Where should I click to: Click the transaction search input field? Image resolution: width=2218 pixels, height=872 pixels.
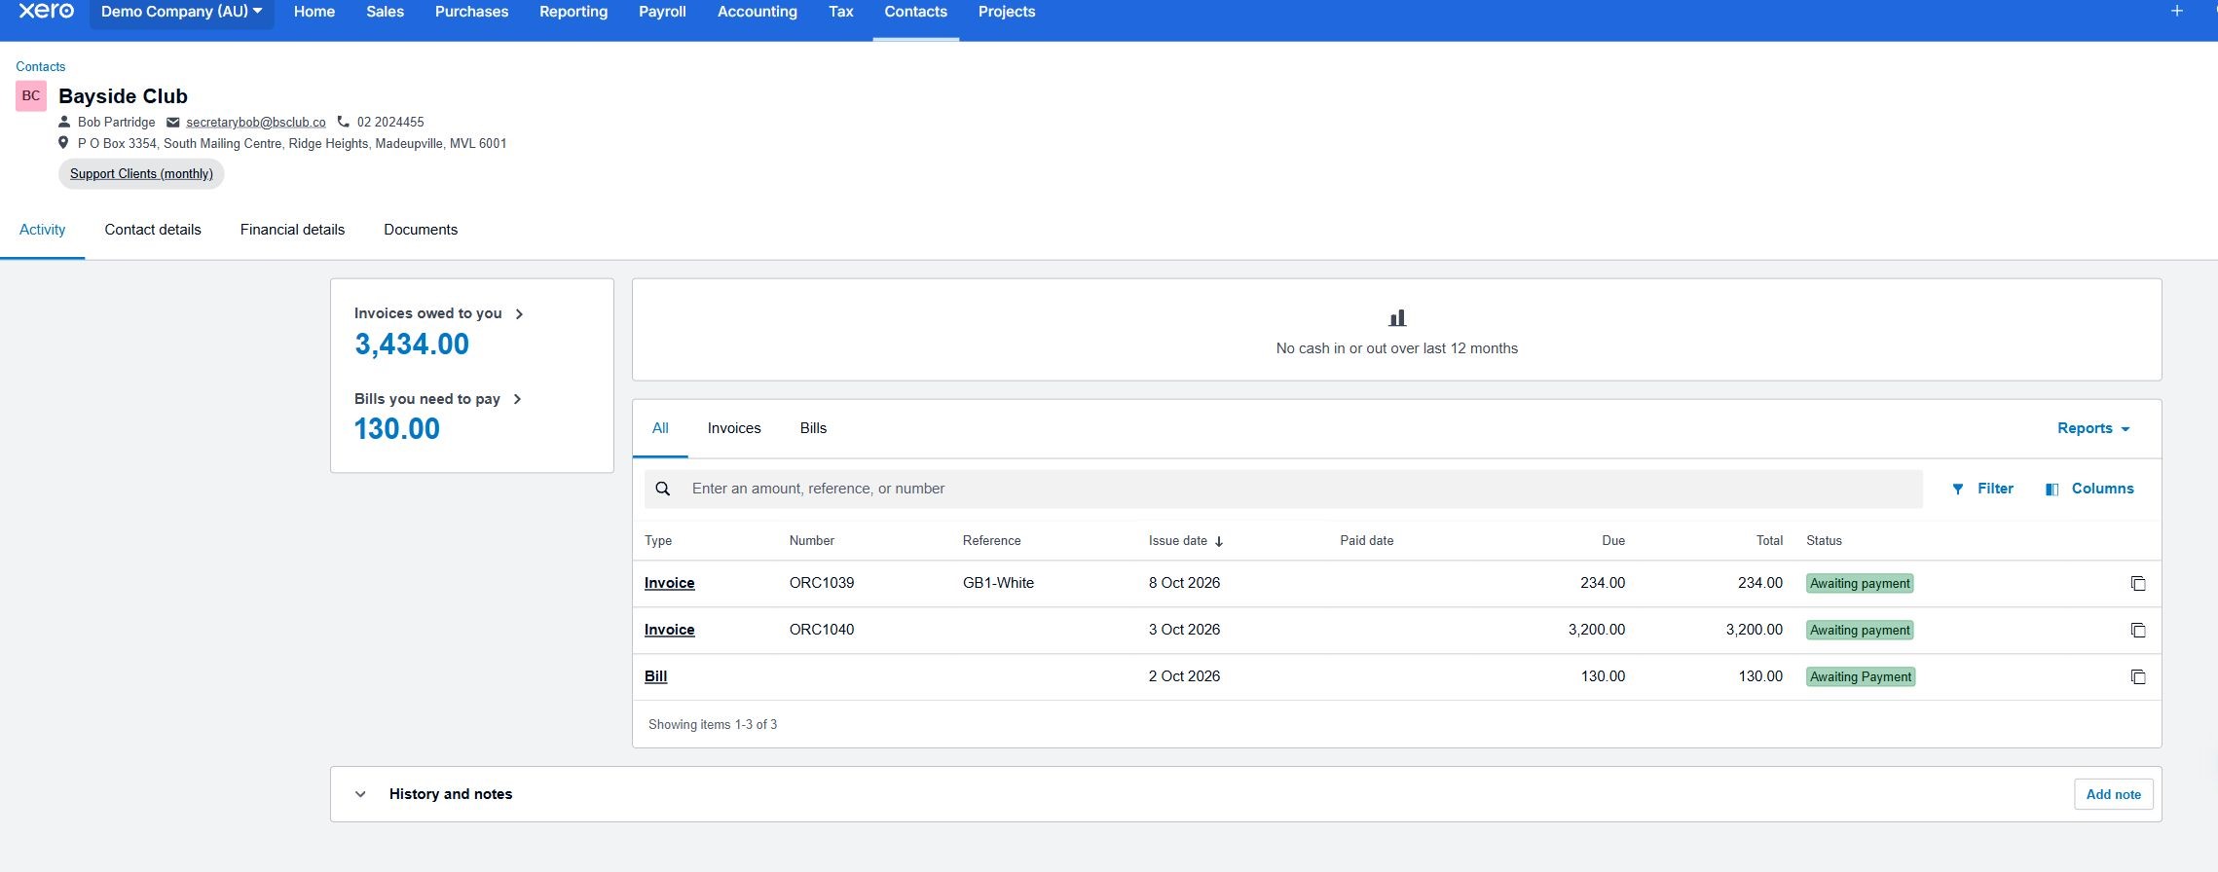tap(1283, 489)
